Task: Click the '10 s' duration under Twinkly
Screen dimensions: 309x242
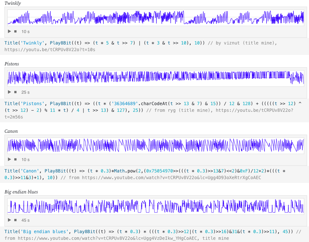Action: pyautogui.click(x=25, y=31)
